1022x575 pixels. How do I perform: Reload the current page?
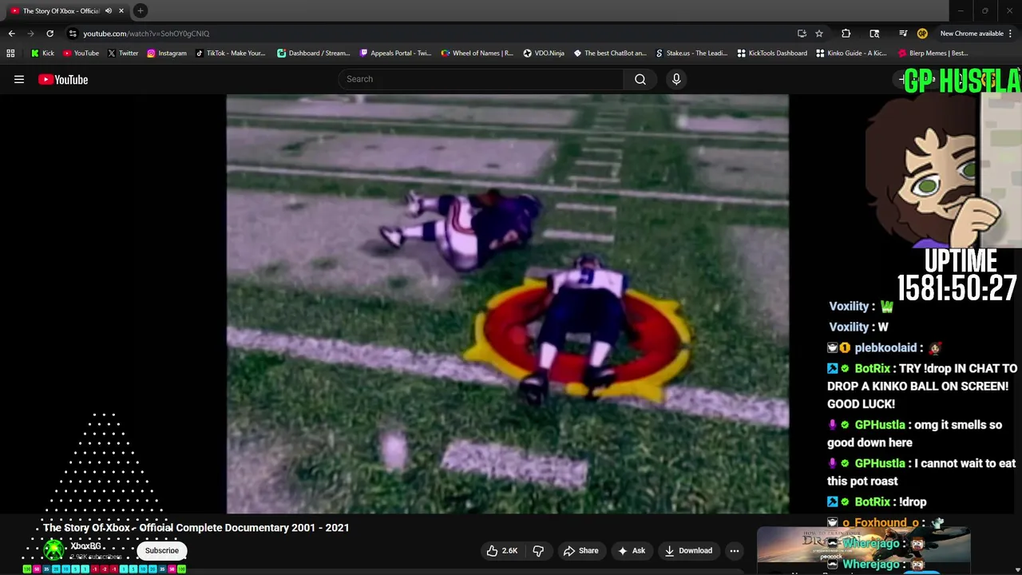(x=50, y=34)
